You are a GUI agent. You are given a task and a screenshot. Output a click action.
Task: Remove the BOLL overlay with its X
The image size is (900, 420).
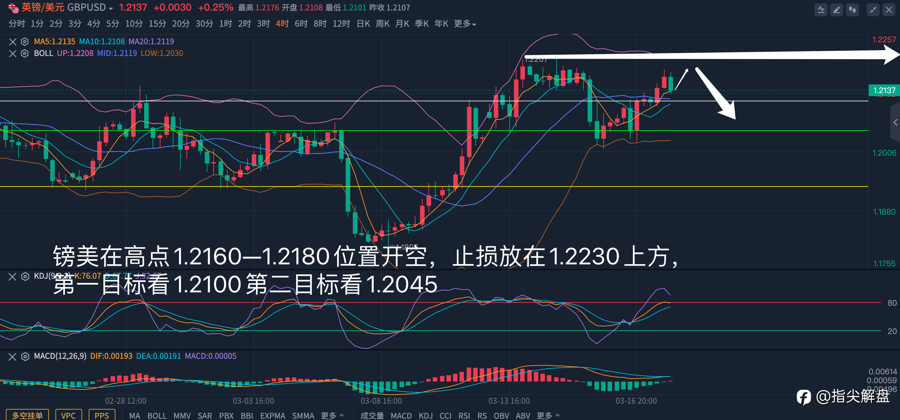tap(13, 53)
